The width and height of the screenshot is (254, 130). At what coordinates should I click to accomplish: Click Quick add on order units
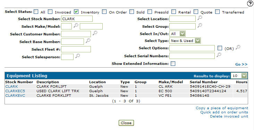click(224, 112)
